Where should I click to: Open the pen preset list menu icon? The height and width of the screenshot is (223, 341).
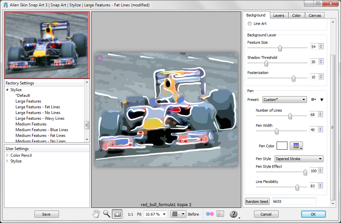click(x=313, y=100)
